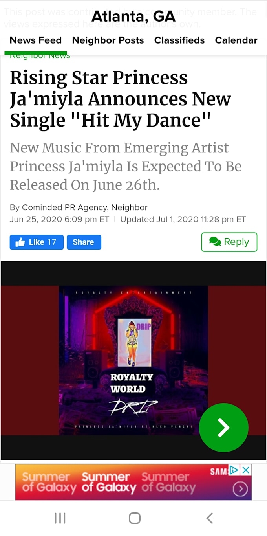Tap the green next-slide arrow button
This screenshot has height=536, width=267.
click(x=223, y=427)
